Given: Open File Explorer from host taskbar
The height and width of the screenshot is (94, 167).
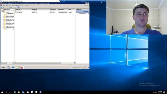Looking at the screenshot, I should pos(19,92).
